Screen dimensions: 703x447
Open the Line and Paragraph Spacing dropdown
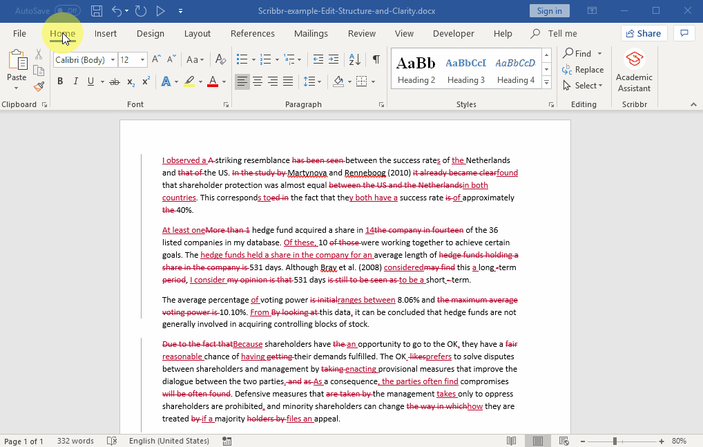312,81
